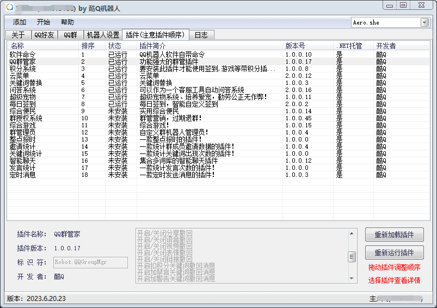Viewport: 437px width, 308px height.
Task: Click version 2.0.0.16 cell
Action: pos(298,90)
